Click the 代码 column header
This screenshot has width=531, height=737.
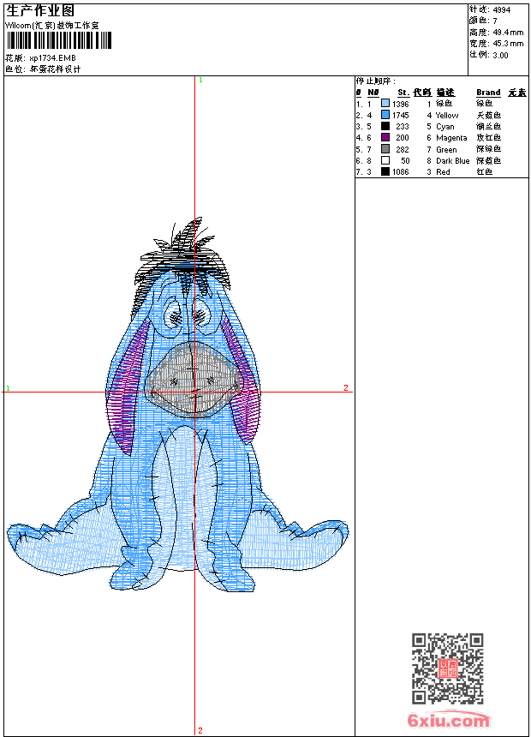(422, 93)
